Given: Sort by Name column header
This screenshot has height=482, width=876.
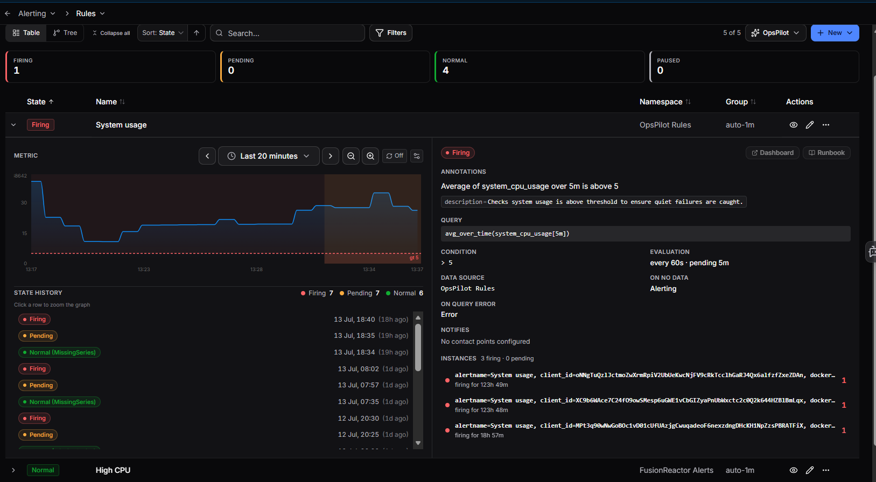Looking at the screenshot, I should (110, 102).
